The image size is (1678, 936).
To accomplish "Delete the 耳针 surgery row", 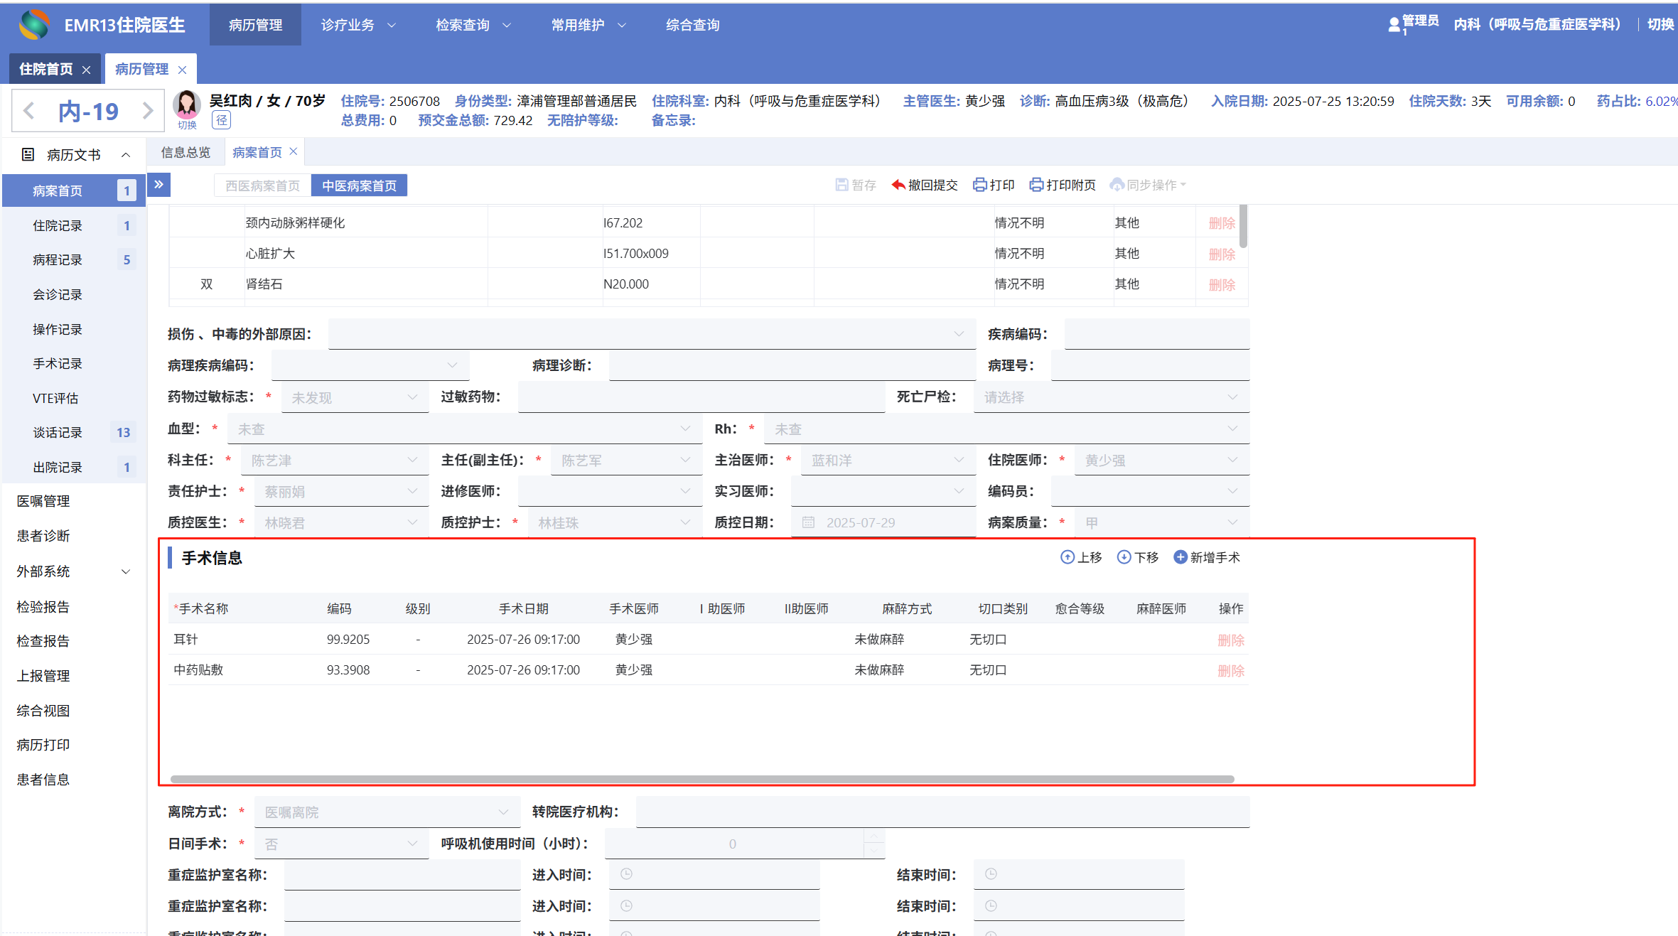I will click(1230, 640).
